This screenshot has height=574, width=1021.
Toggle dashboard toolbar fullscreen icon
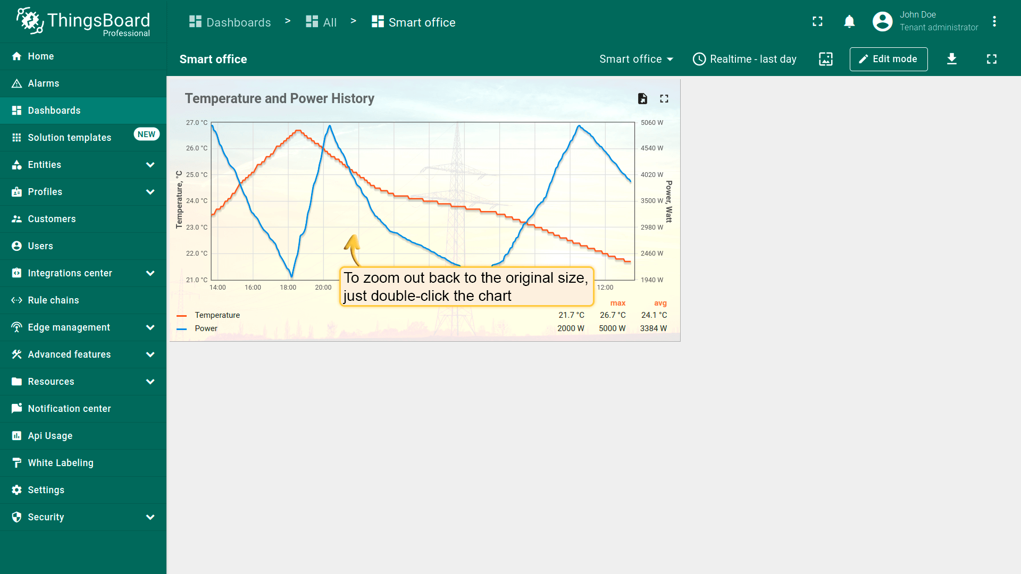click(992, 59)
